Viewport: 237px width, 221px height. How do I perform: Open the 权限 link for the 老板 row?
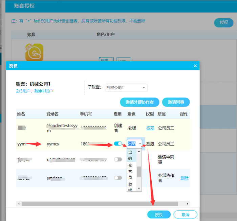tap(150, 128)
